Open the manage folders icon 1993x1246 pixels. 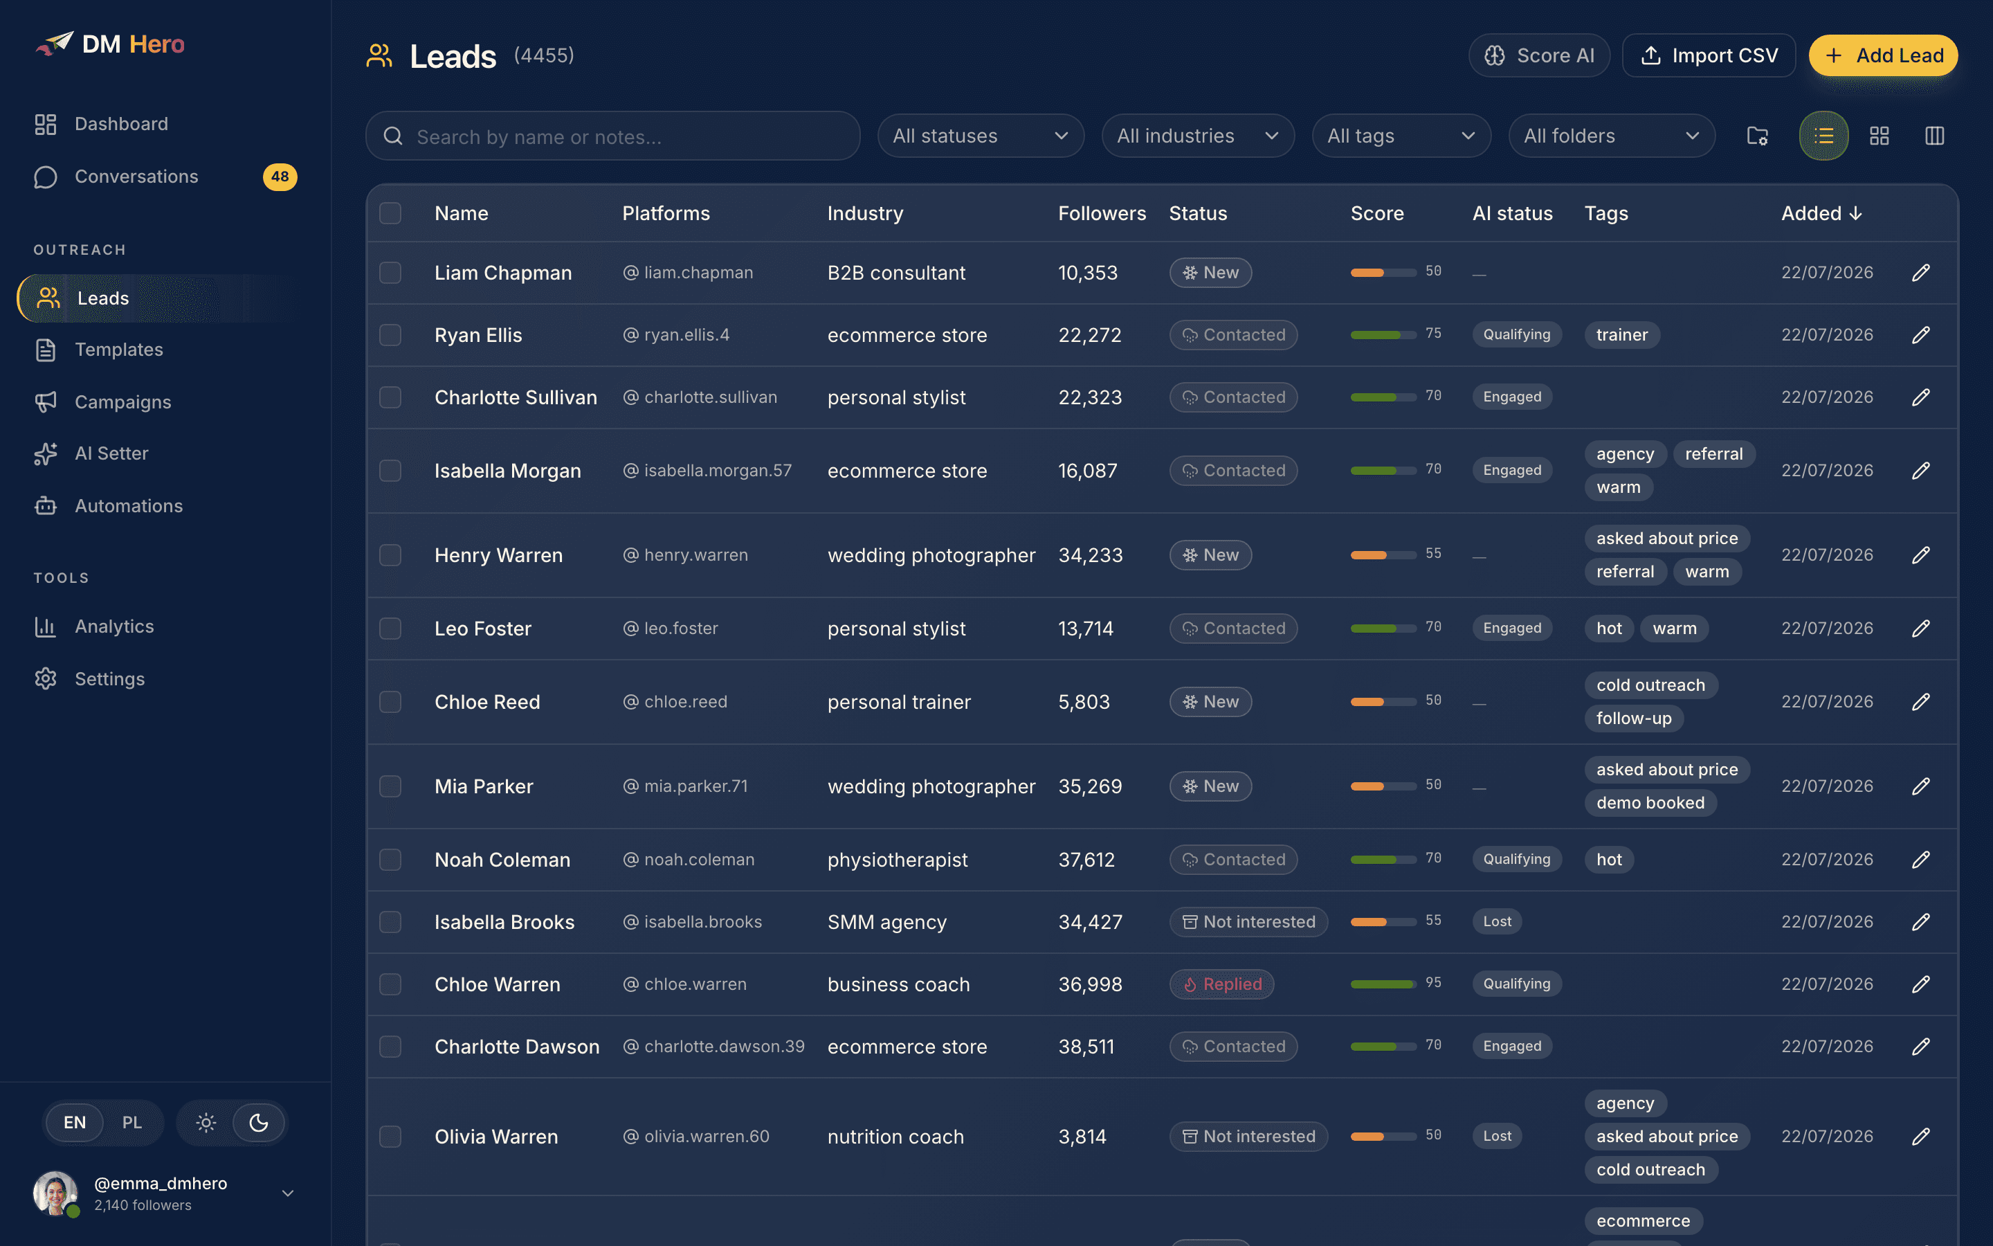click(x=1758, y=136)
